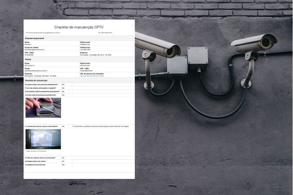Click the 'Checklist de manutenção CFTV' title
The height and width of the screenshot is (195, 293).
point(79,27)
